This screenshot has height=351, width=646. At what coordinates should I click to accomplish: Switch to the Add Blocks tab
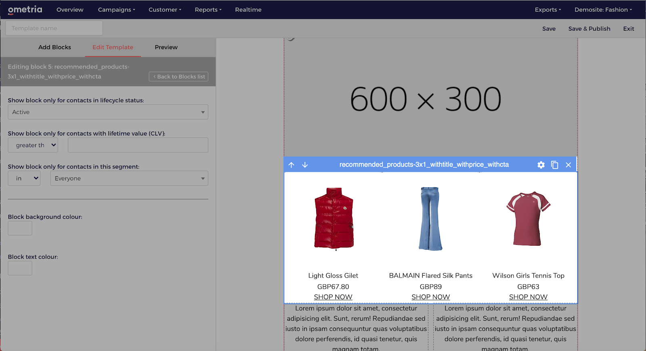click(x=55, y=47)
